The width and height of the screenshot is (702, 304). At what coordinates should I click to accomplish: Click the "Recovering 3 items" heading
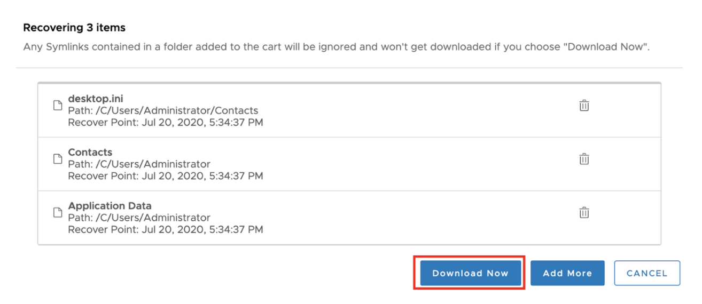[74, 27]
